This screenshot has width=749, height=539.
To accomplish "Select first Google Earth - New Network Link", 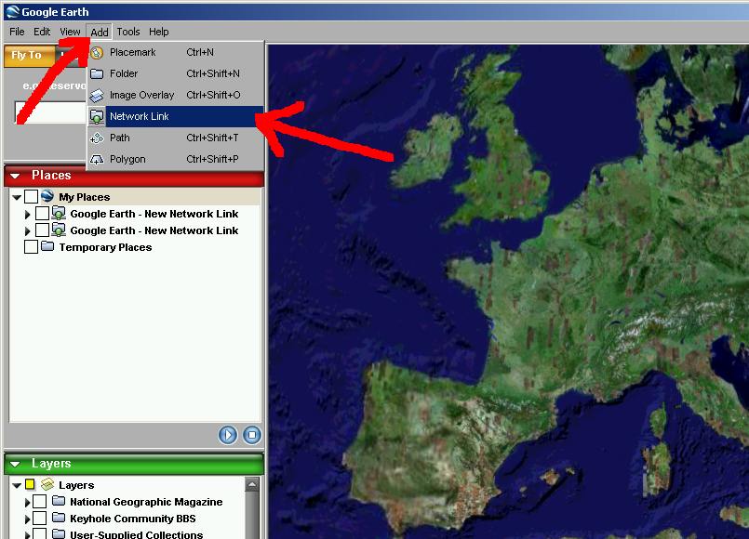I will click(x=154, y=214).
